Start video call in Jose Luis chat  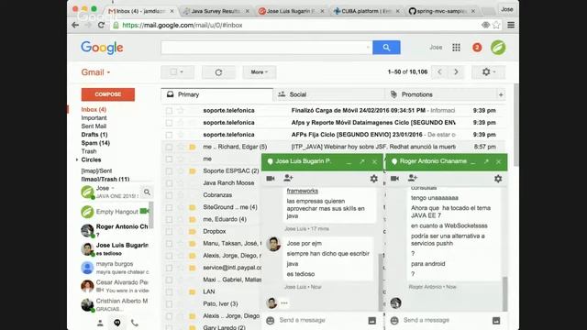(271, 179)
